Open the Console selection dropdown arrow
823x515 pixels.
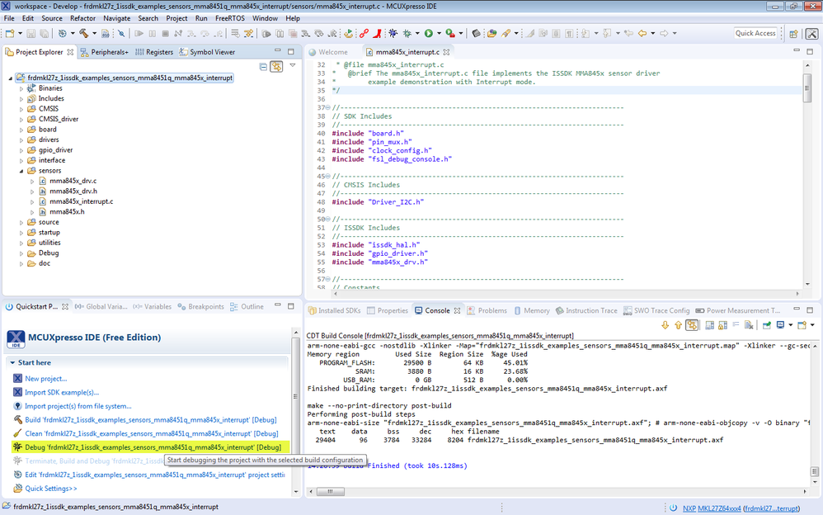coord(790,324)
